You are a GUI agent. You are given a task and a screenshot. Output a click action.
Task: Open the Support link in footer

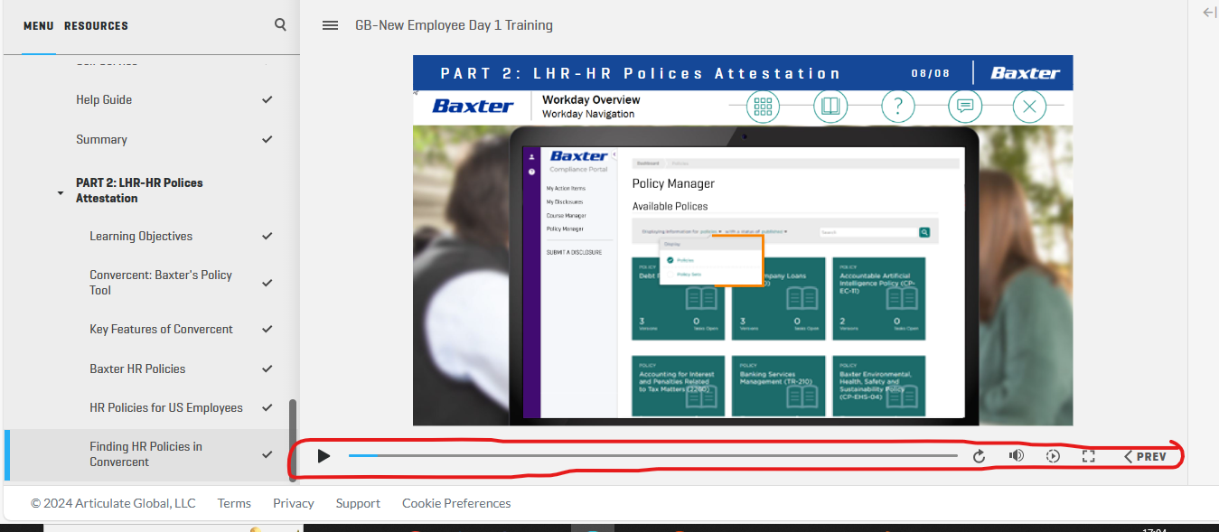pos(358,503)
